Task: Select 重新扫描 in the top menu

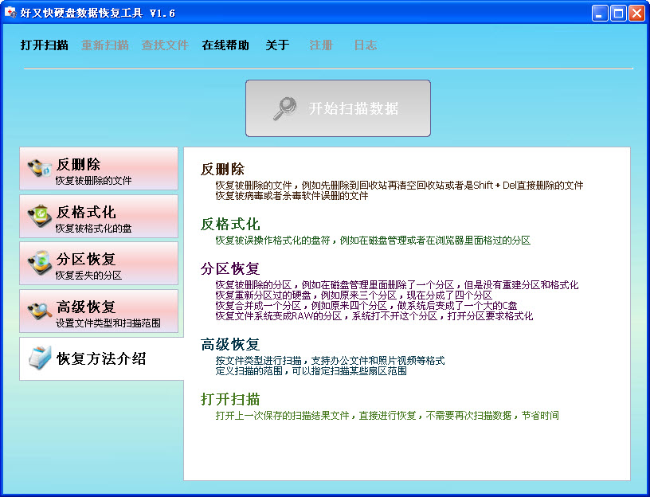Action: pos(104,45)
